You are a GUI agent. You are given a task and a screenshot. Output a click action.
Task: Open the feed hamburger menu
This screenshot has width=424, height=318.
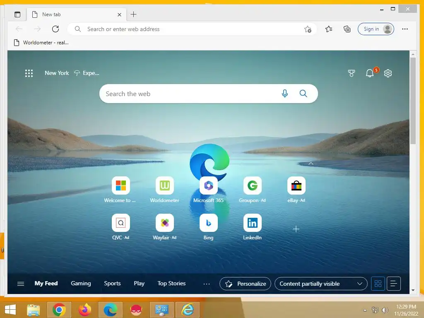[21, 284]
